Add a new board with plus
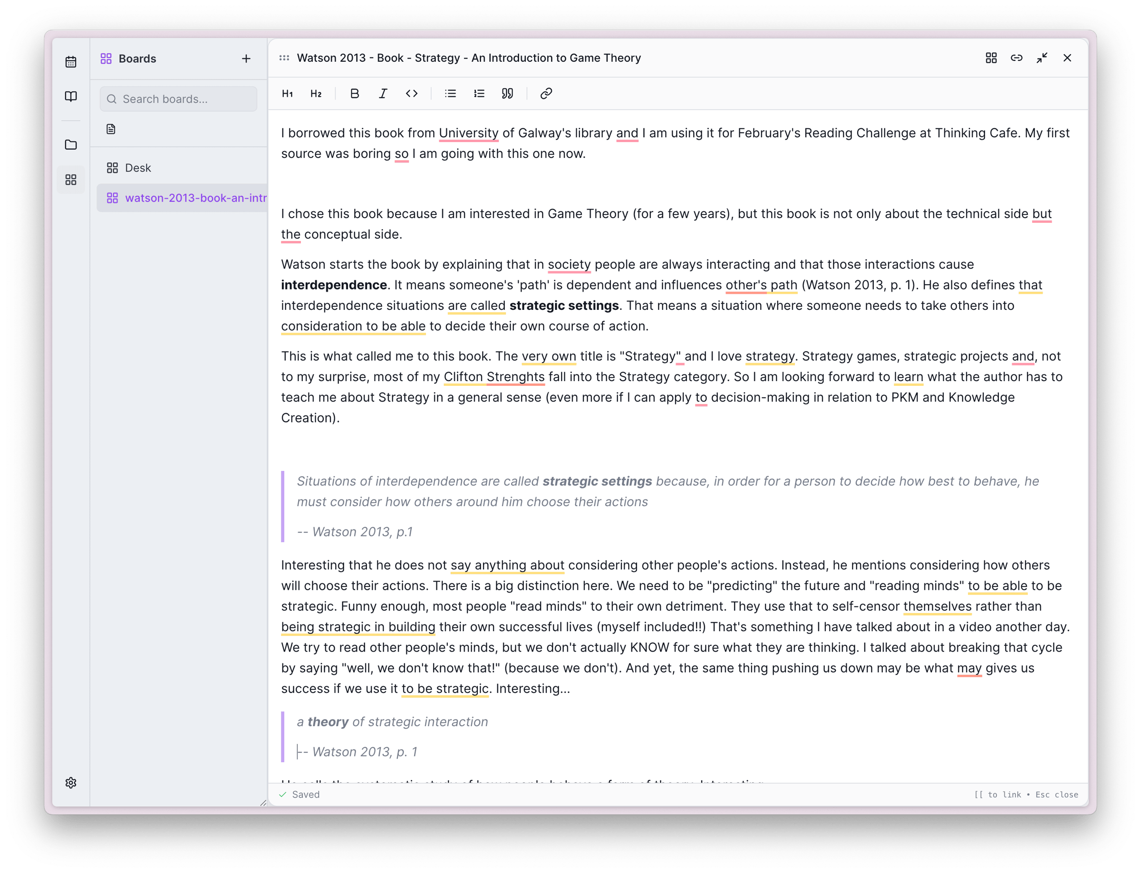Screen dimensions: 1141x873 pos(246,59)
